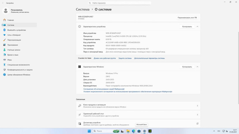Image resolution: width=239 pixels, height=134 pixels.
Task: Open the Windows Start menu
Action: pos(89,131)
